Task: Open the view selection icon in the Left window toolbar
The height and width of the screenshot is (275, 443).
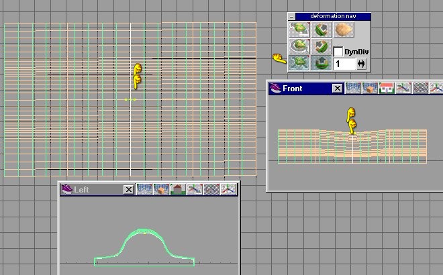Action: click(x=144, y=189)
